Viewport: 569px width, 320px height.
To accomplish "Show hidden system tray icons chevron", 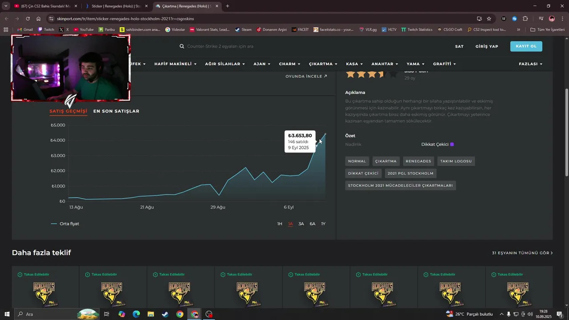I will (x=501, y=314).
